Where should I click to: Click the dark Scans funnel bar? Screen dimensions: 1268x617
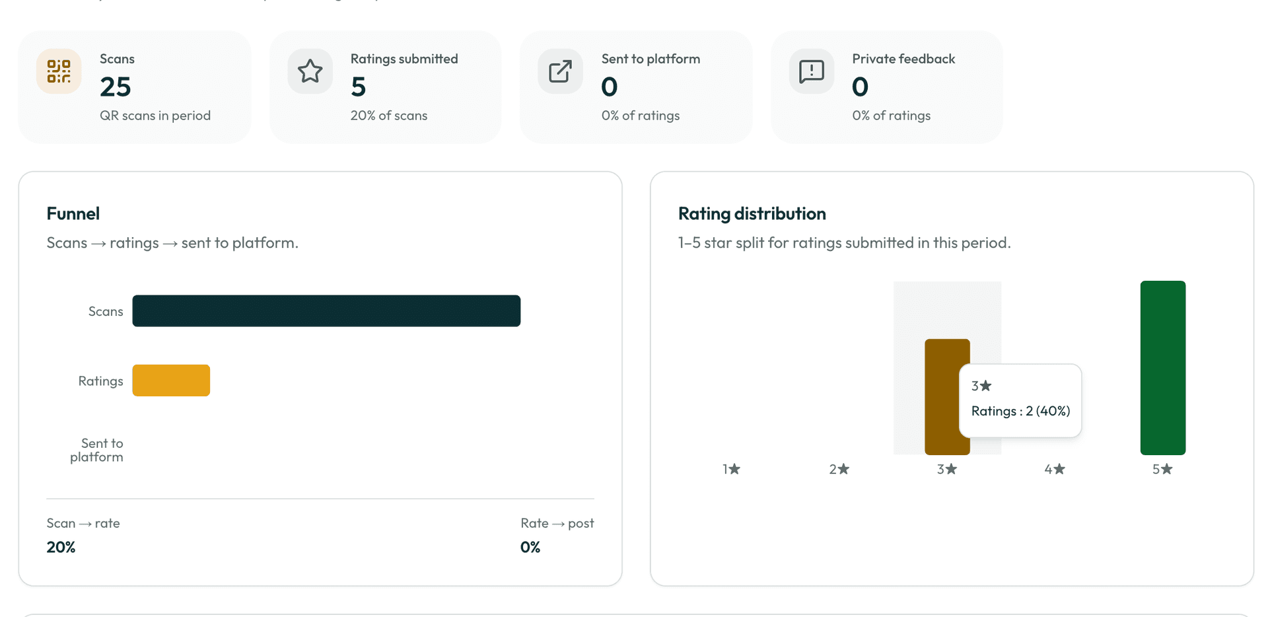point(326,310)
